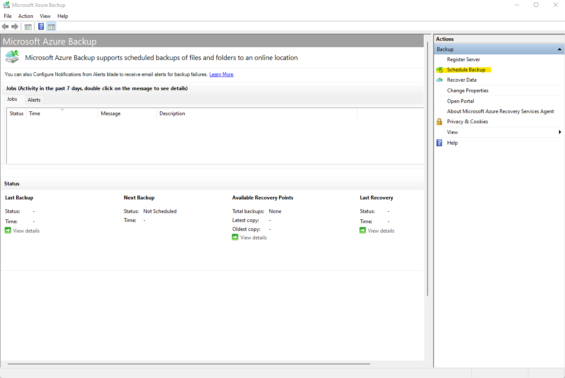Click green arrow icon under Last Backup
Viewport: 565px width, 378px height.
(x=8, y=230)
